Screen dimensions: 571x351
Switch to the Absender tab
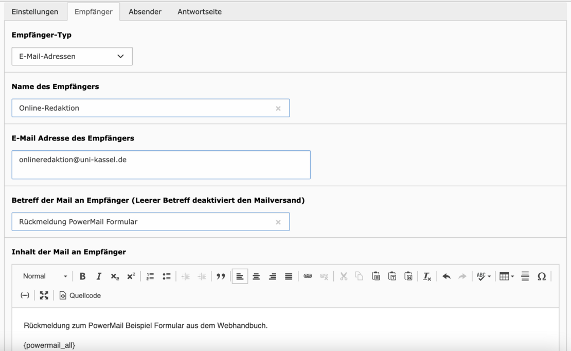145,12
